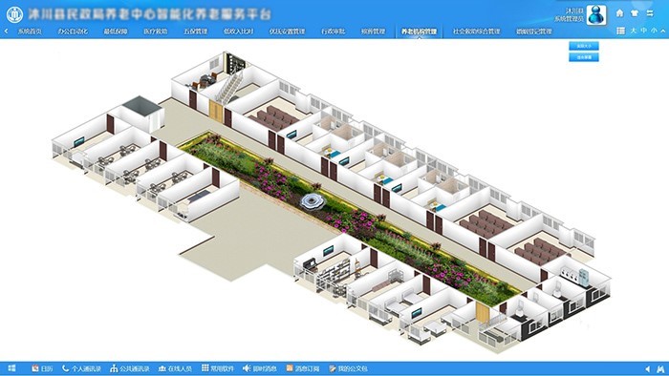Select the 养老机构管理 tab

point(419,31)
